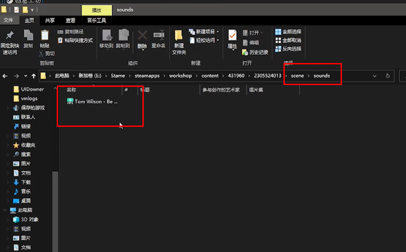This screenshot has height=252, width=406.
Task: Switch to the Home ribbon tab
Action: 29,20
